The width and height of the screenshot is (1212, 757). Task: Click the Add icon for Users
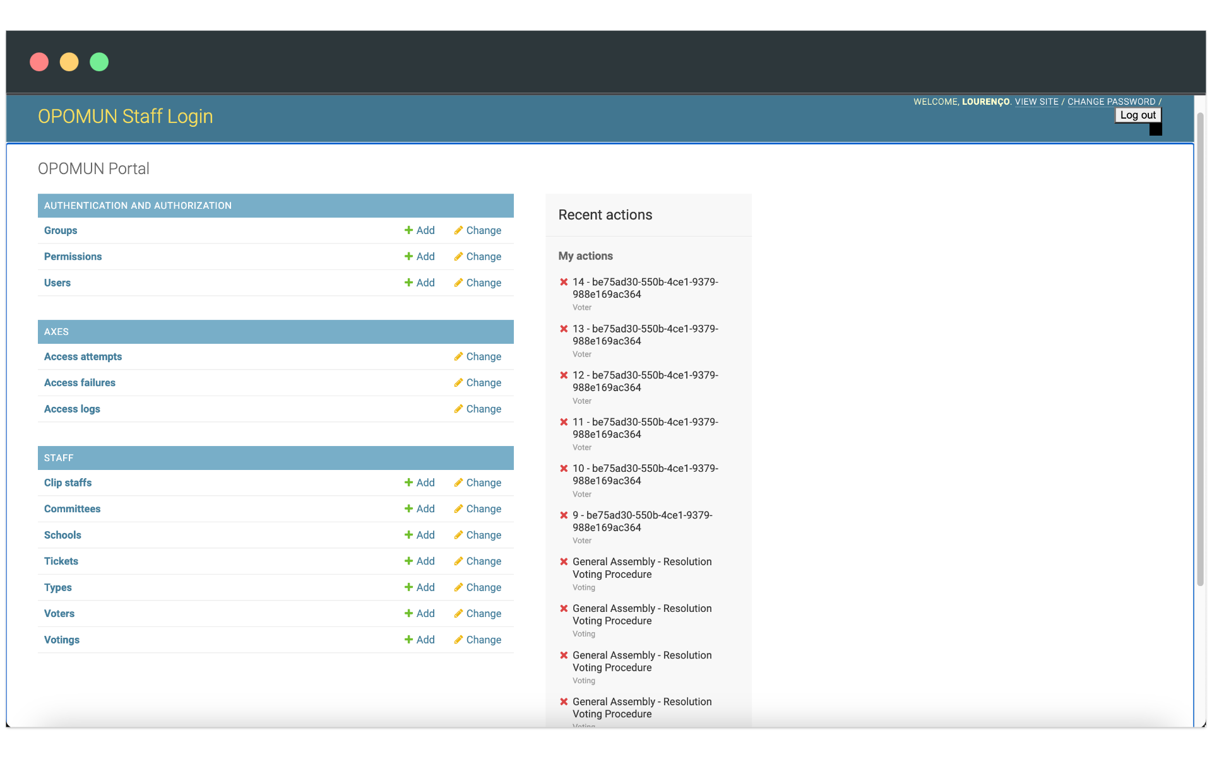tap(408, 283)
